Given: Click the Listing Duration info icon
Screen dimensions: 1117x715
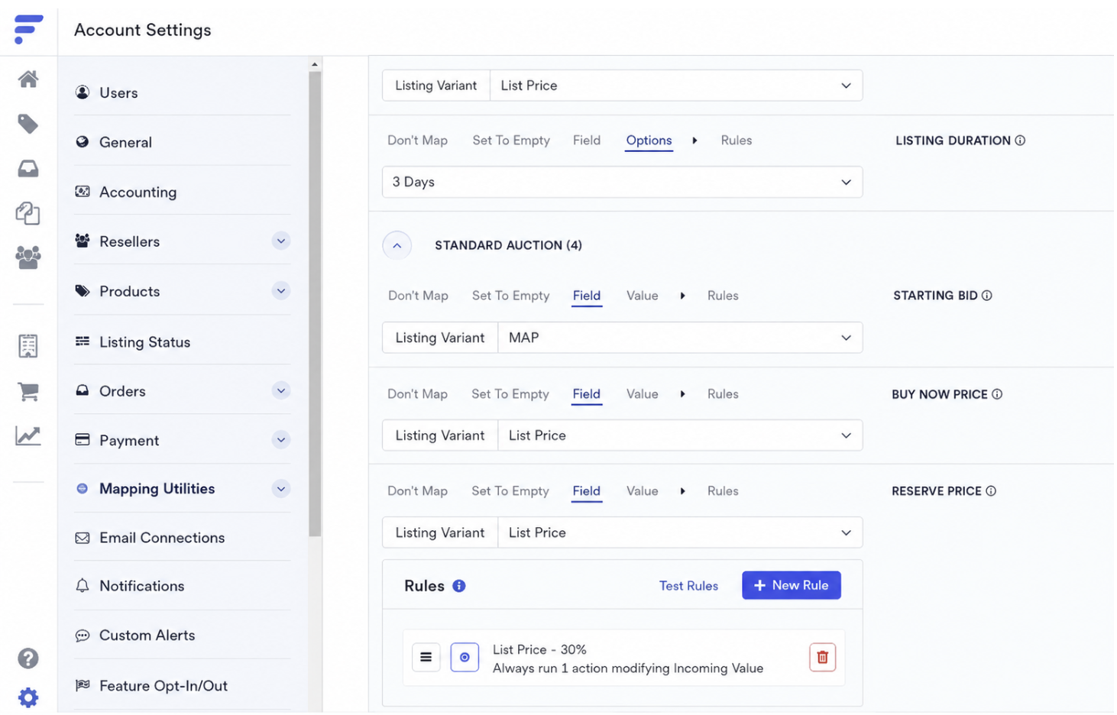Looking at the screenshot, I should (1021, 141).
